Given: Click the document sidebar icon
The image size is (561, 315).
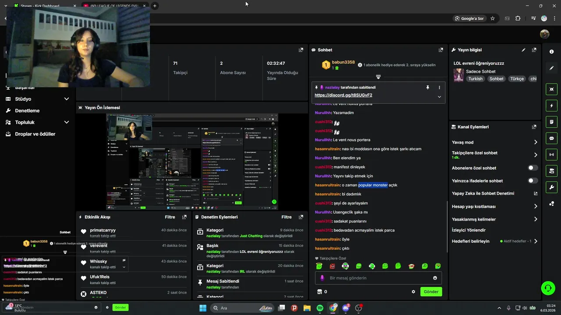Looking at the screenshot, I should (551, 122).
